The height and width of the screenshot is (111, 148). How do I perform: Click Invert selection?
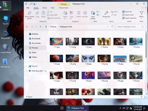coord(129,18)
